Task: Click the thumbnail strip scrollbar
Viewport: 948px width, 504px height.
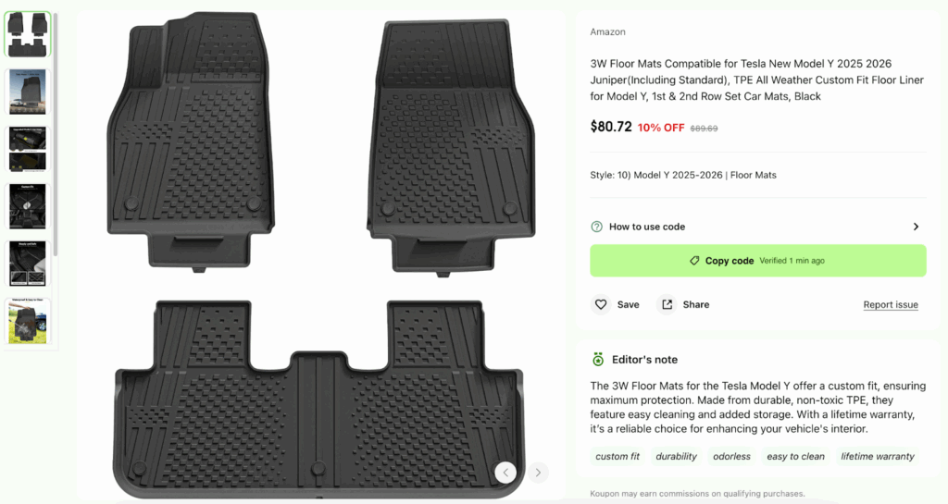Action: [56, 133]
